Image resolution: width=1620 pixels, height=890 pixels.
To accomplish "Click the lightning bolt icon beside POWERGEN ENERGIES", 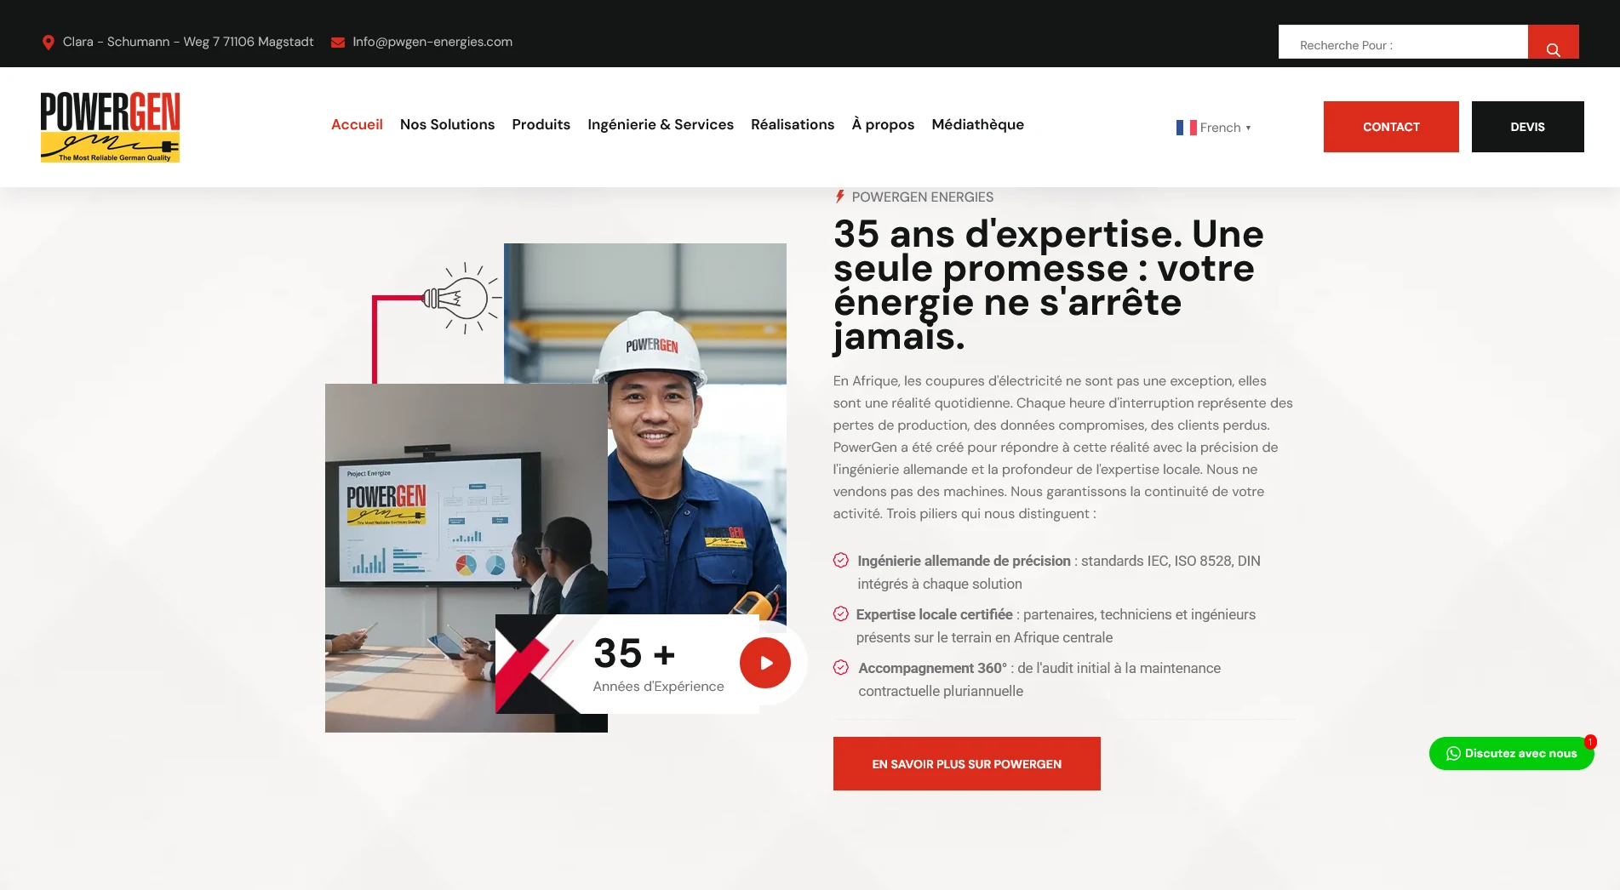I will 839,197.
